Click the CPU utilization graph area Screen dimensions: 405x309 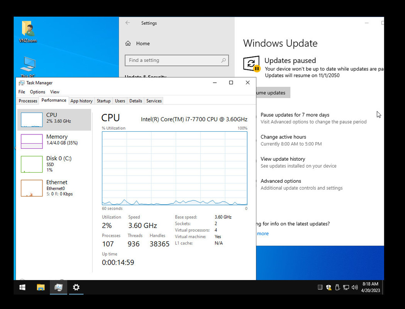[x=175, y=168]
